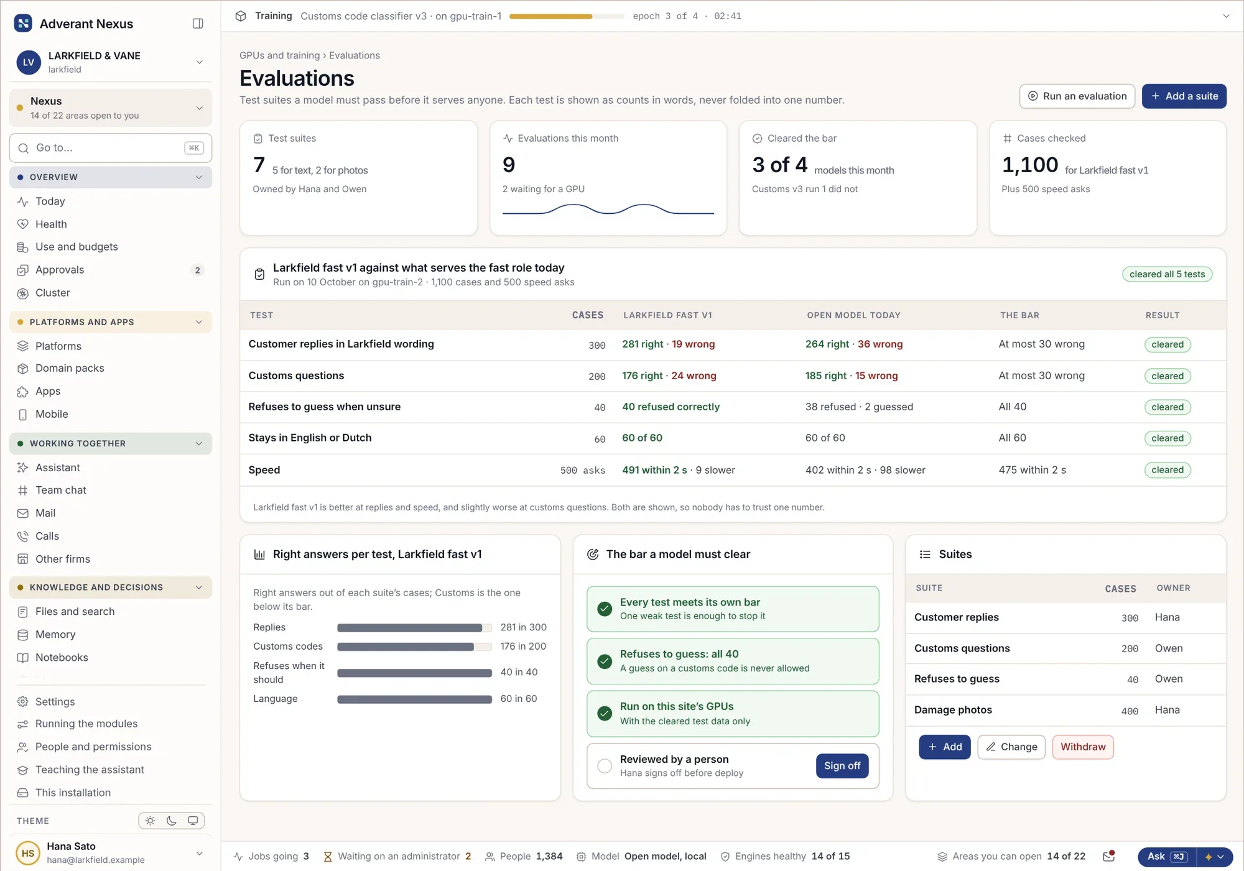Image resolution: width=1244 pixels, height=871 pixels.
Task: Open the mail notification icon in status bar
Action: (1108, 857)
